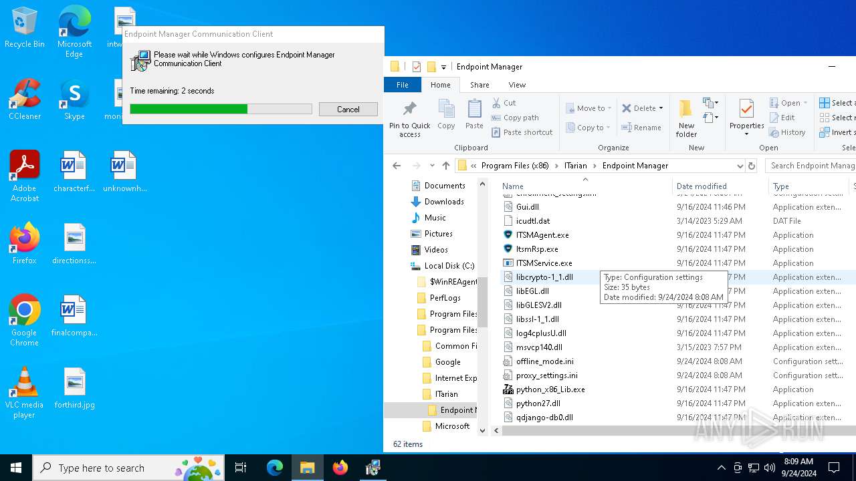Switch to the View ribbon tab

tap(517, 85)
